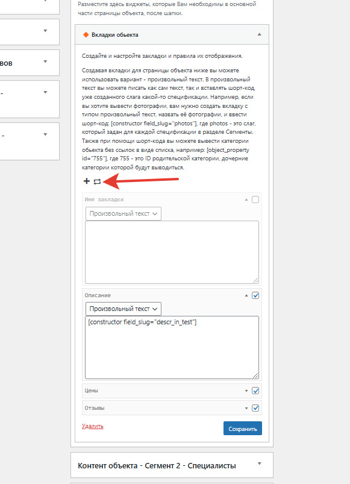This screenshot has height=484, width=350.
Task: Collapse the Имя закладки tab section
Action: tap(246, 200)
